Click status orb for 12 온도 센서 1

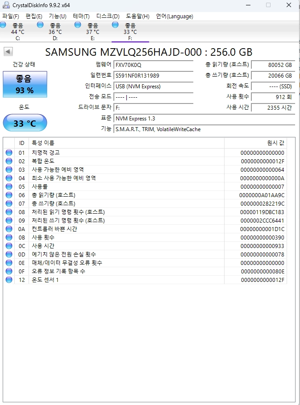coord(9,280)
